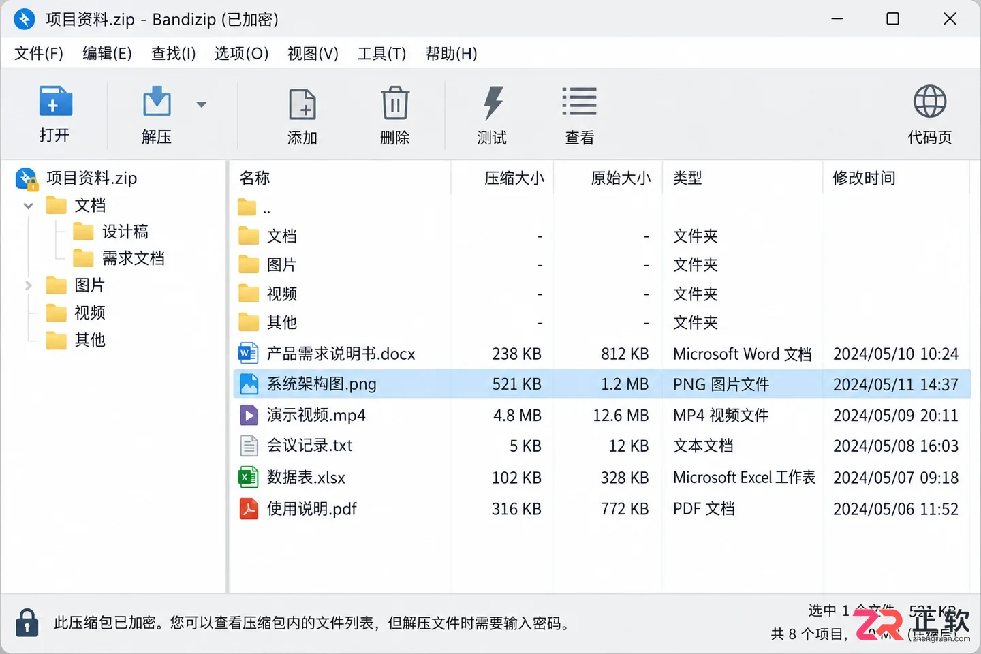Click the video icon of 演示视频.mp4

tap(249, 415)
